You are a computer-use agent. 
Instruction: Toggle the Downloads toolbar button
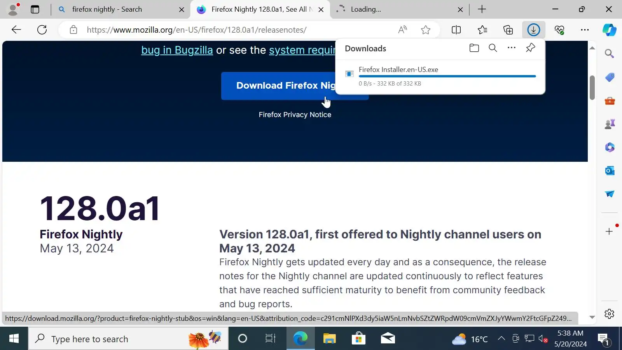(533, 30)
